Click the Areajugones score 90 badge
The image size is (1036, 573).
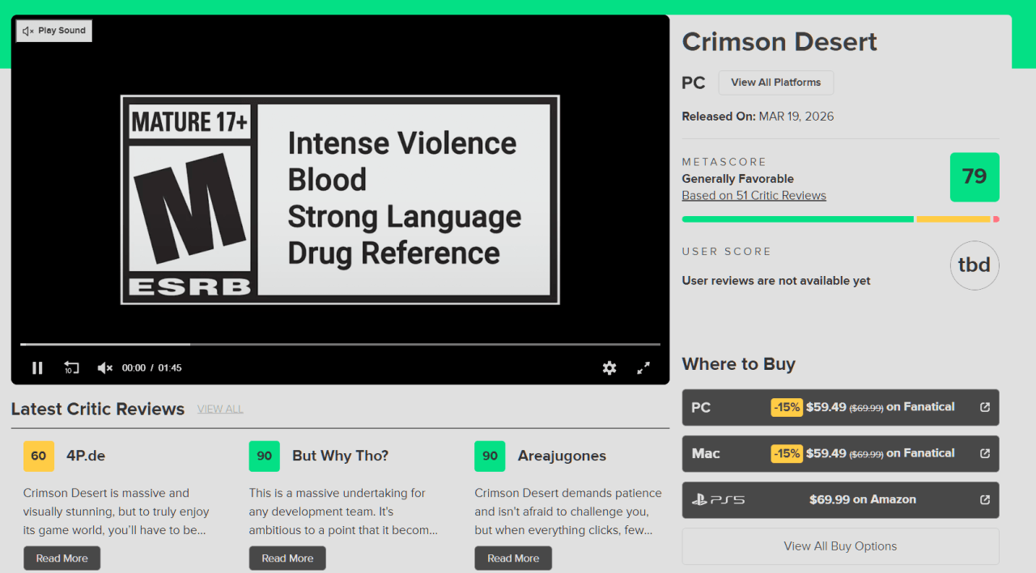490,456
